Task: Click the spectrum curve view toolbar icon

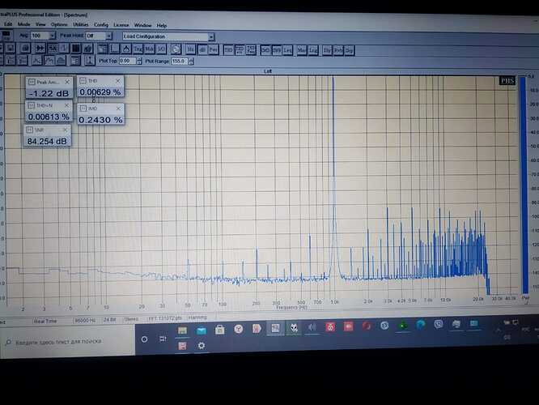Action: tap(49, 60)
